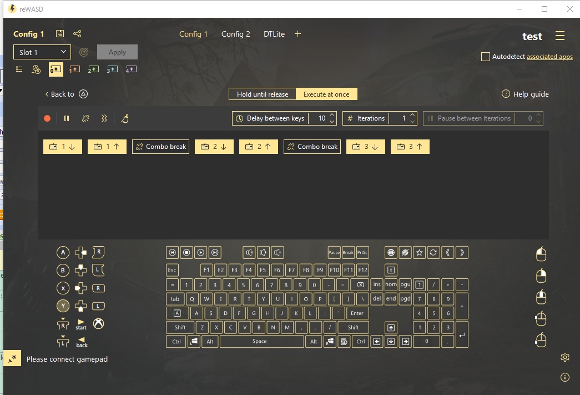Add the Space key to the combo

pos(261,341)
